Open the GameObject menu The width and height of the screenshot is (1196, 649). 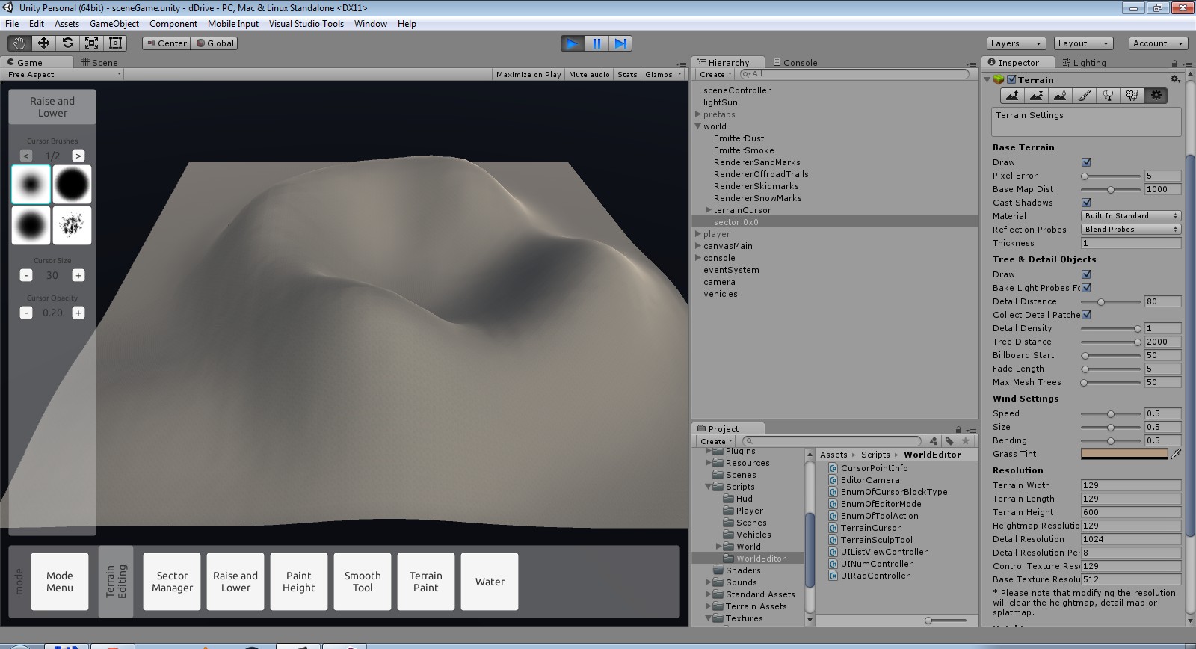click(114, 24)
